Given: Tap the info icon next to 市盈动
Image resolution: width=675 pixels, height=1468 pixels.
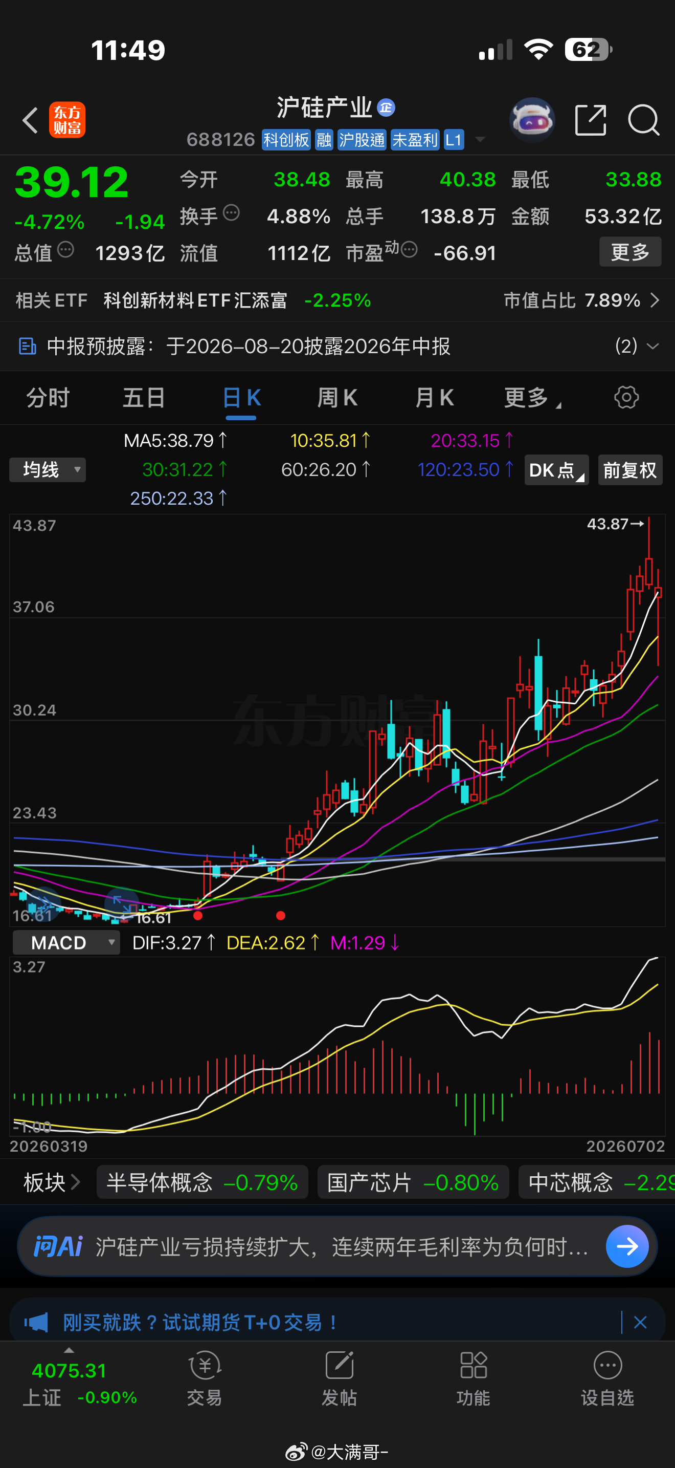Looking at the screenshot, I should 409,249.
